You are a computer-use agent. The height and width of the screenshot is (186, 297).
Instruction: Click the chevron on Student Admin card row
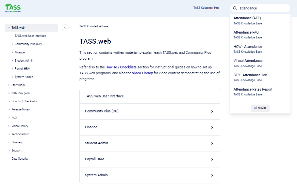pyautogui.click(x=212, y=143)
